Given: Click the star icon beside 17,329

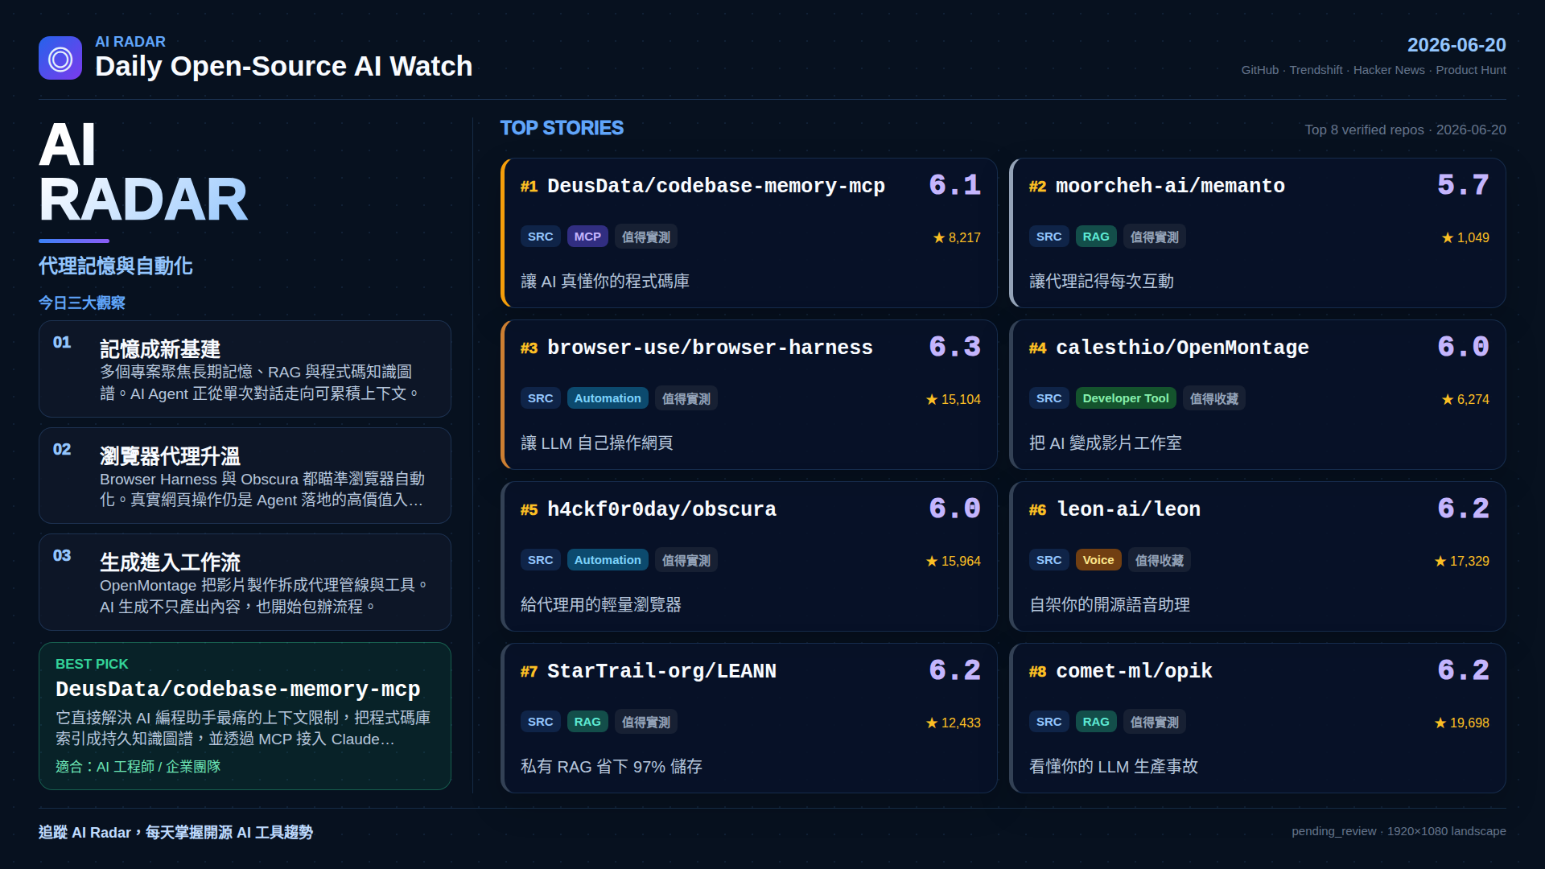Looking at the screenshot, I should (x=1440, y=561).
